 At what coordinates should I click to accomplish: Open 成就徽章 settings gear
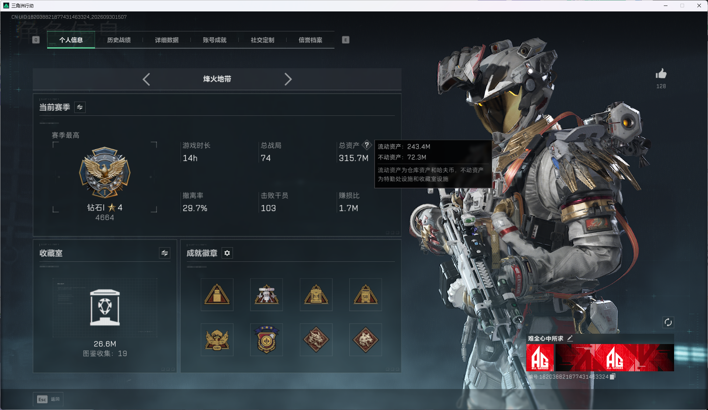[x=227, y=253]
